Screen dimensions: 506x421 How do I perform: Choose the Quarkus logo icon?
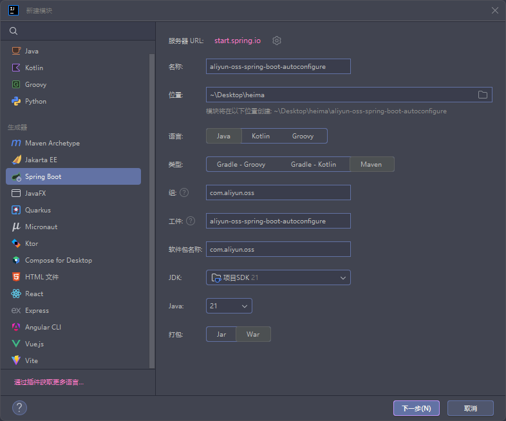click(16, 210)
